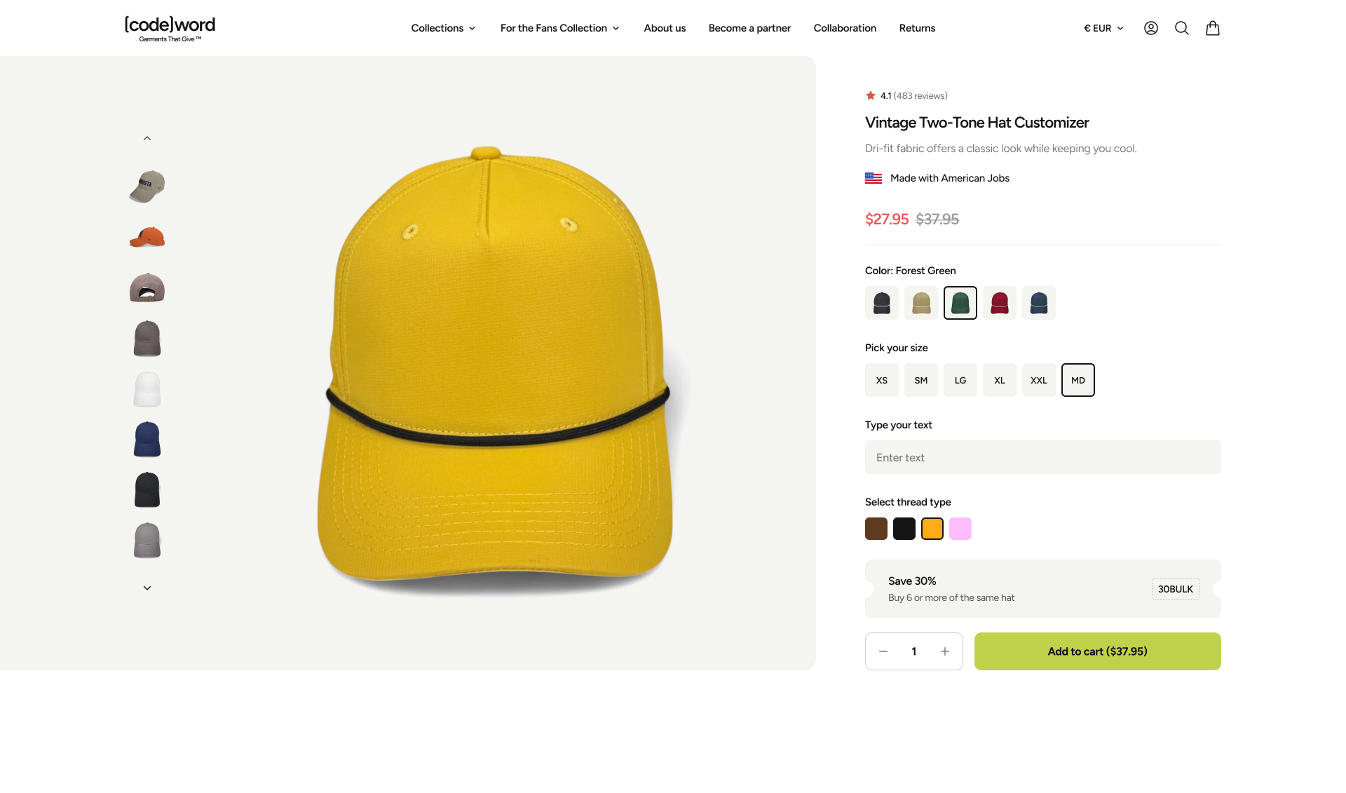Select the XS size option
Image resolution: width=1346 pixels, height=793 pixels.
[x=881, y=379]
